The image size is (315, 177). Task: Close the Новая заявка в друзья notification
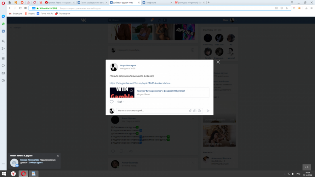[x=58, y=156]
